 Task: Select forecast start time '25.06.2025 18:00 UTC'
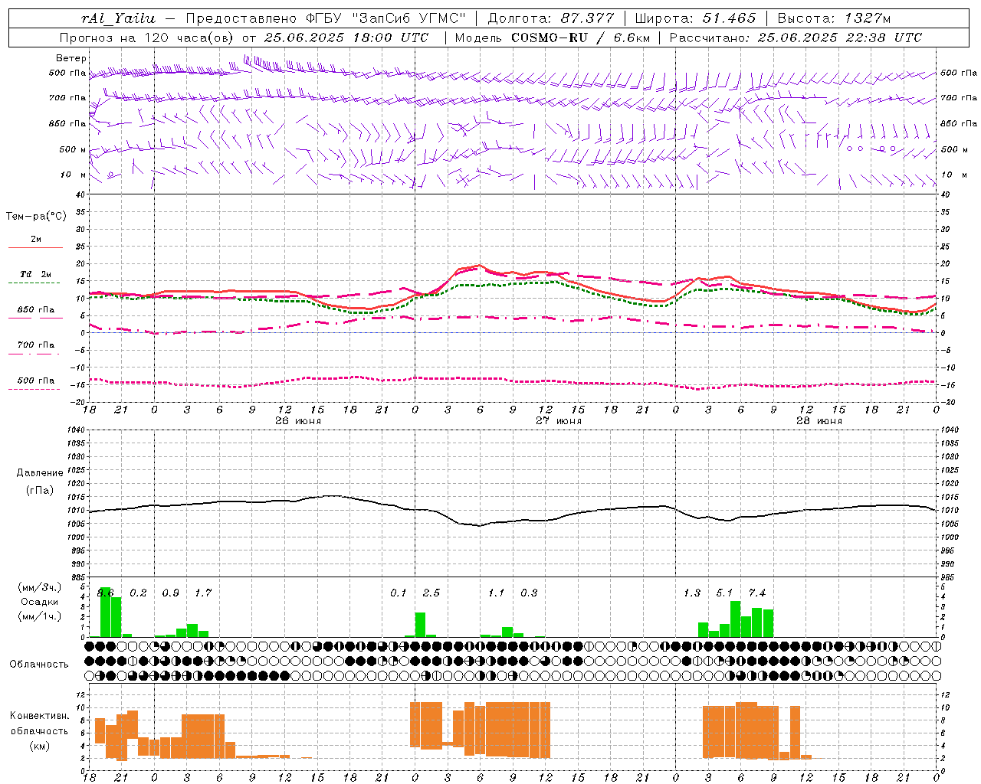tap(346, 38)
